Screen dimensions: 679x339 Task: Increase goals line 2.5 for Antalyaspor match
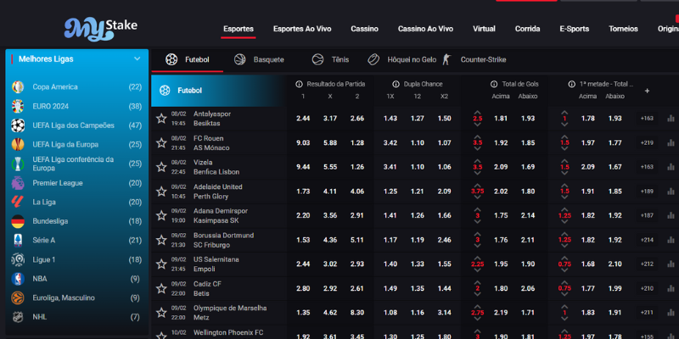click(x=478, y=113)
